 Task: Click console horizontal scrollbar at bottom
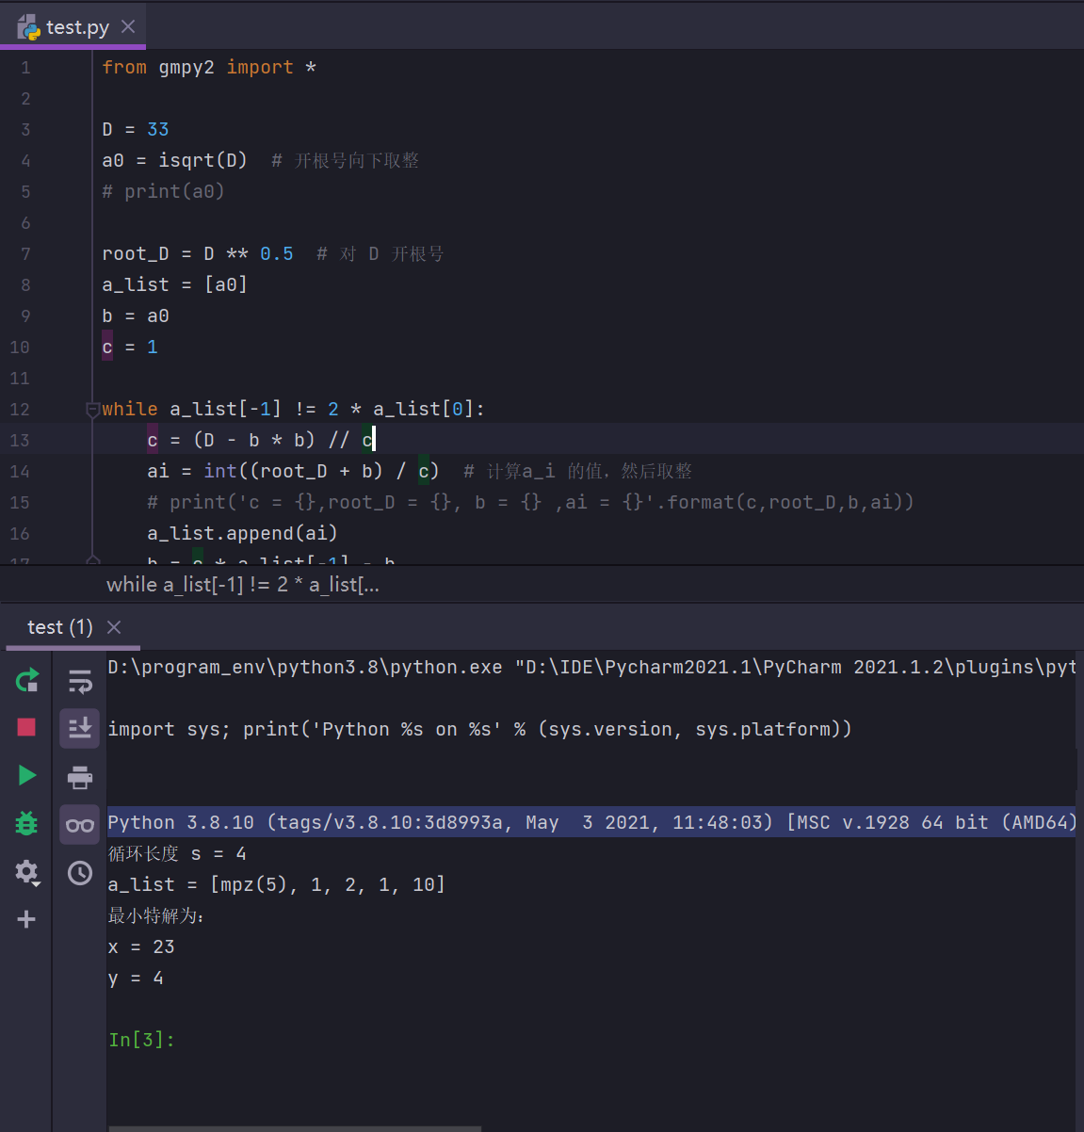pyautogui.click(x=295, y=1128)
